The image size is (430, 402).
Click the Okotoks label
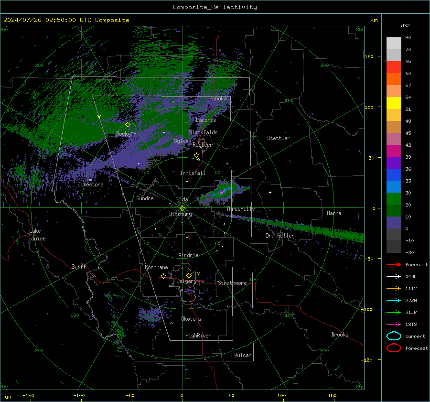coord(191,319)
